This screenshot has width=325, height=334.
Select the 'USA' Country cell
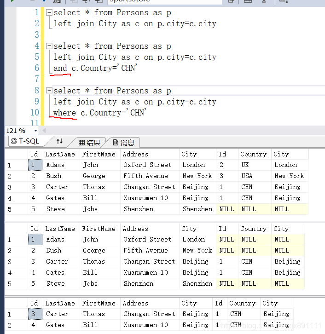[x=255, y=176]
